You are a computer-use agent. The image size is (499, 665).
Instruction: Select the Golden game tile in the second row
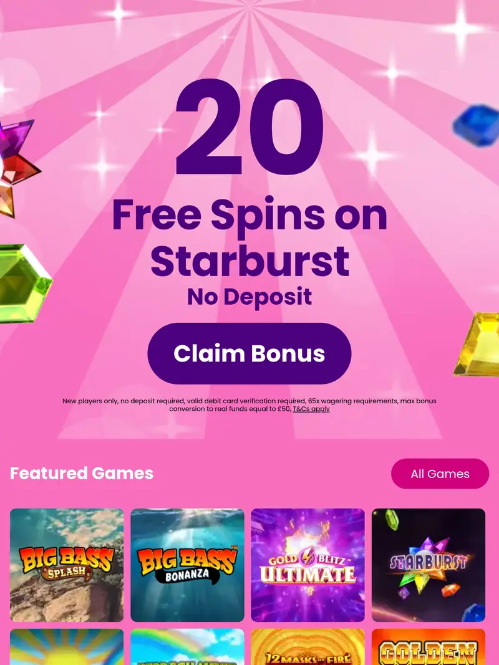[x=428, y=647]
